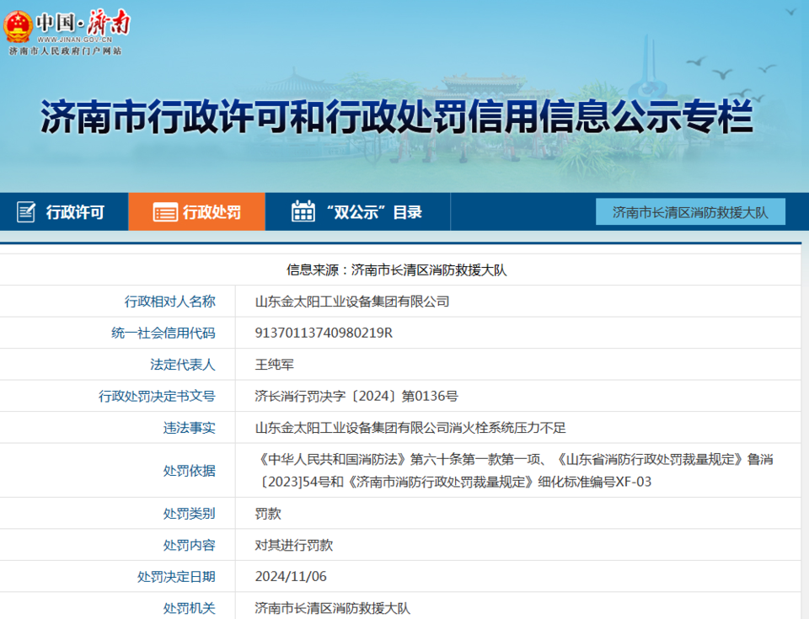This screenshot has height=619, width=809.
Task: Click the WWW.JINAN.GOV.CN site address text
Action: click(x=74, y=40)
